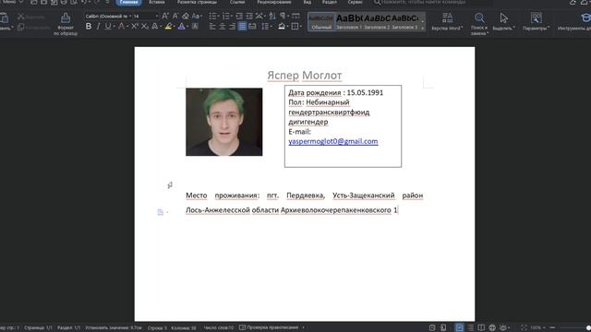Viewport: 591px width, 332px height.
Task: Select justify alignment
Action: coord(242,27)
